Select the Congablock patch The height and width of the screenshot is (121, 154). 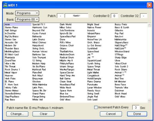tap(93, 75)
